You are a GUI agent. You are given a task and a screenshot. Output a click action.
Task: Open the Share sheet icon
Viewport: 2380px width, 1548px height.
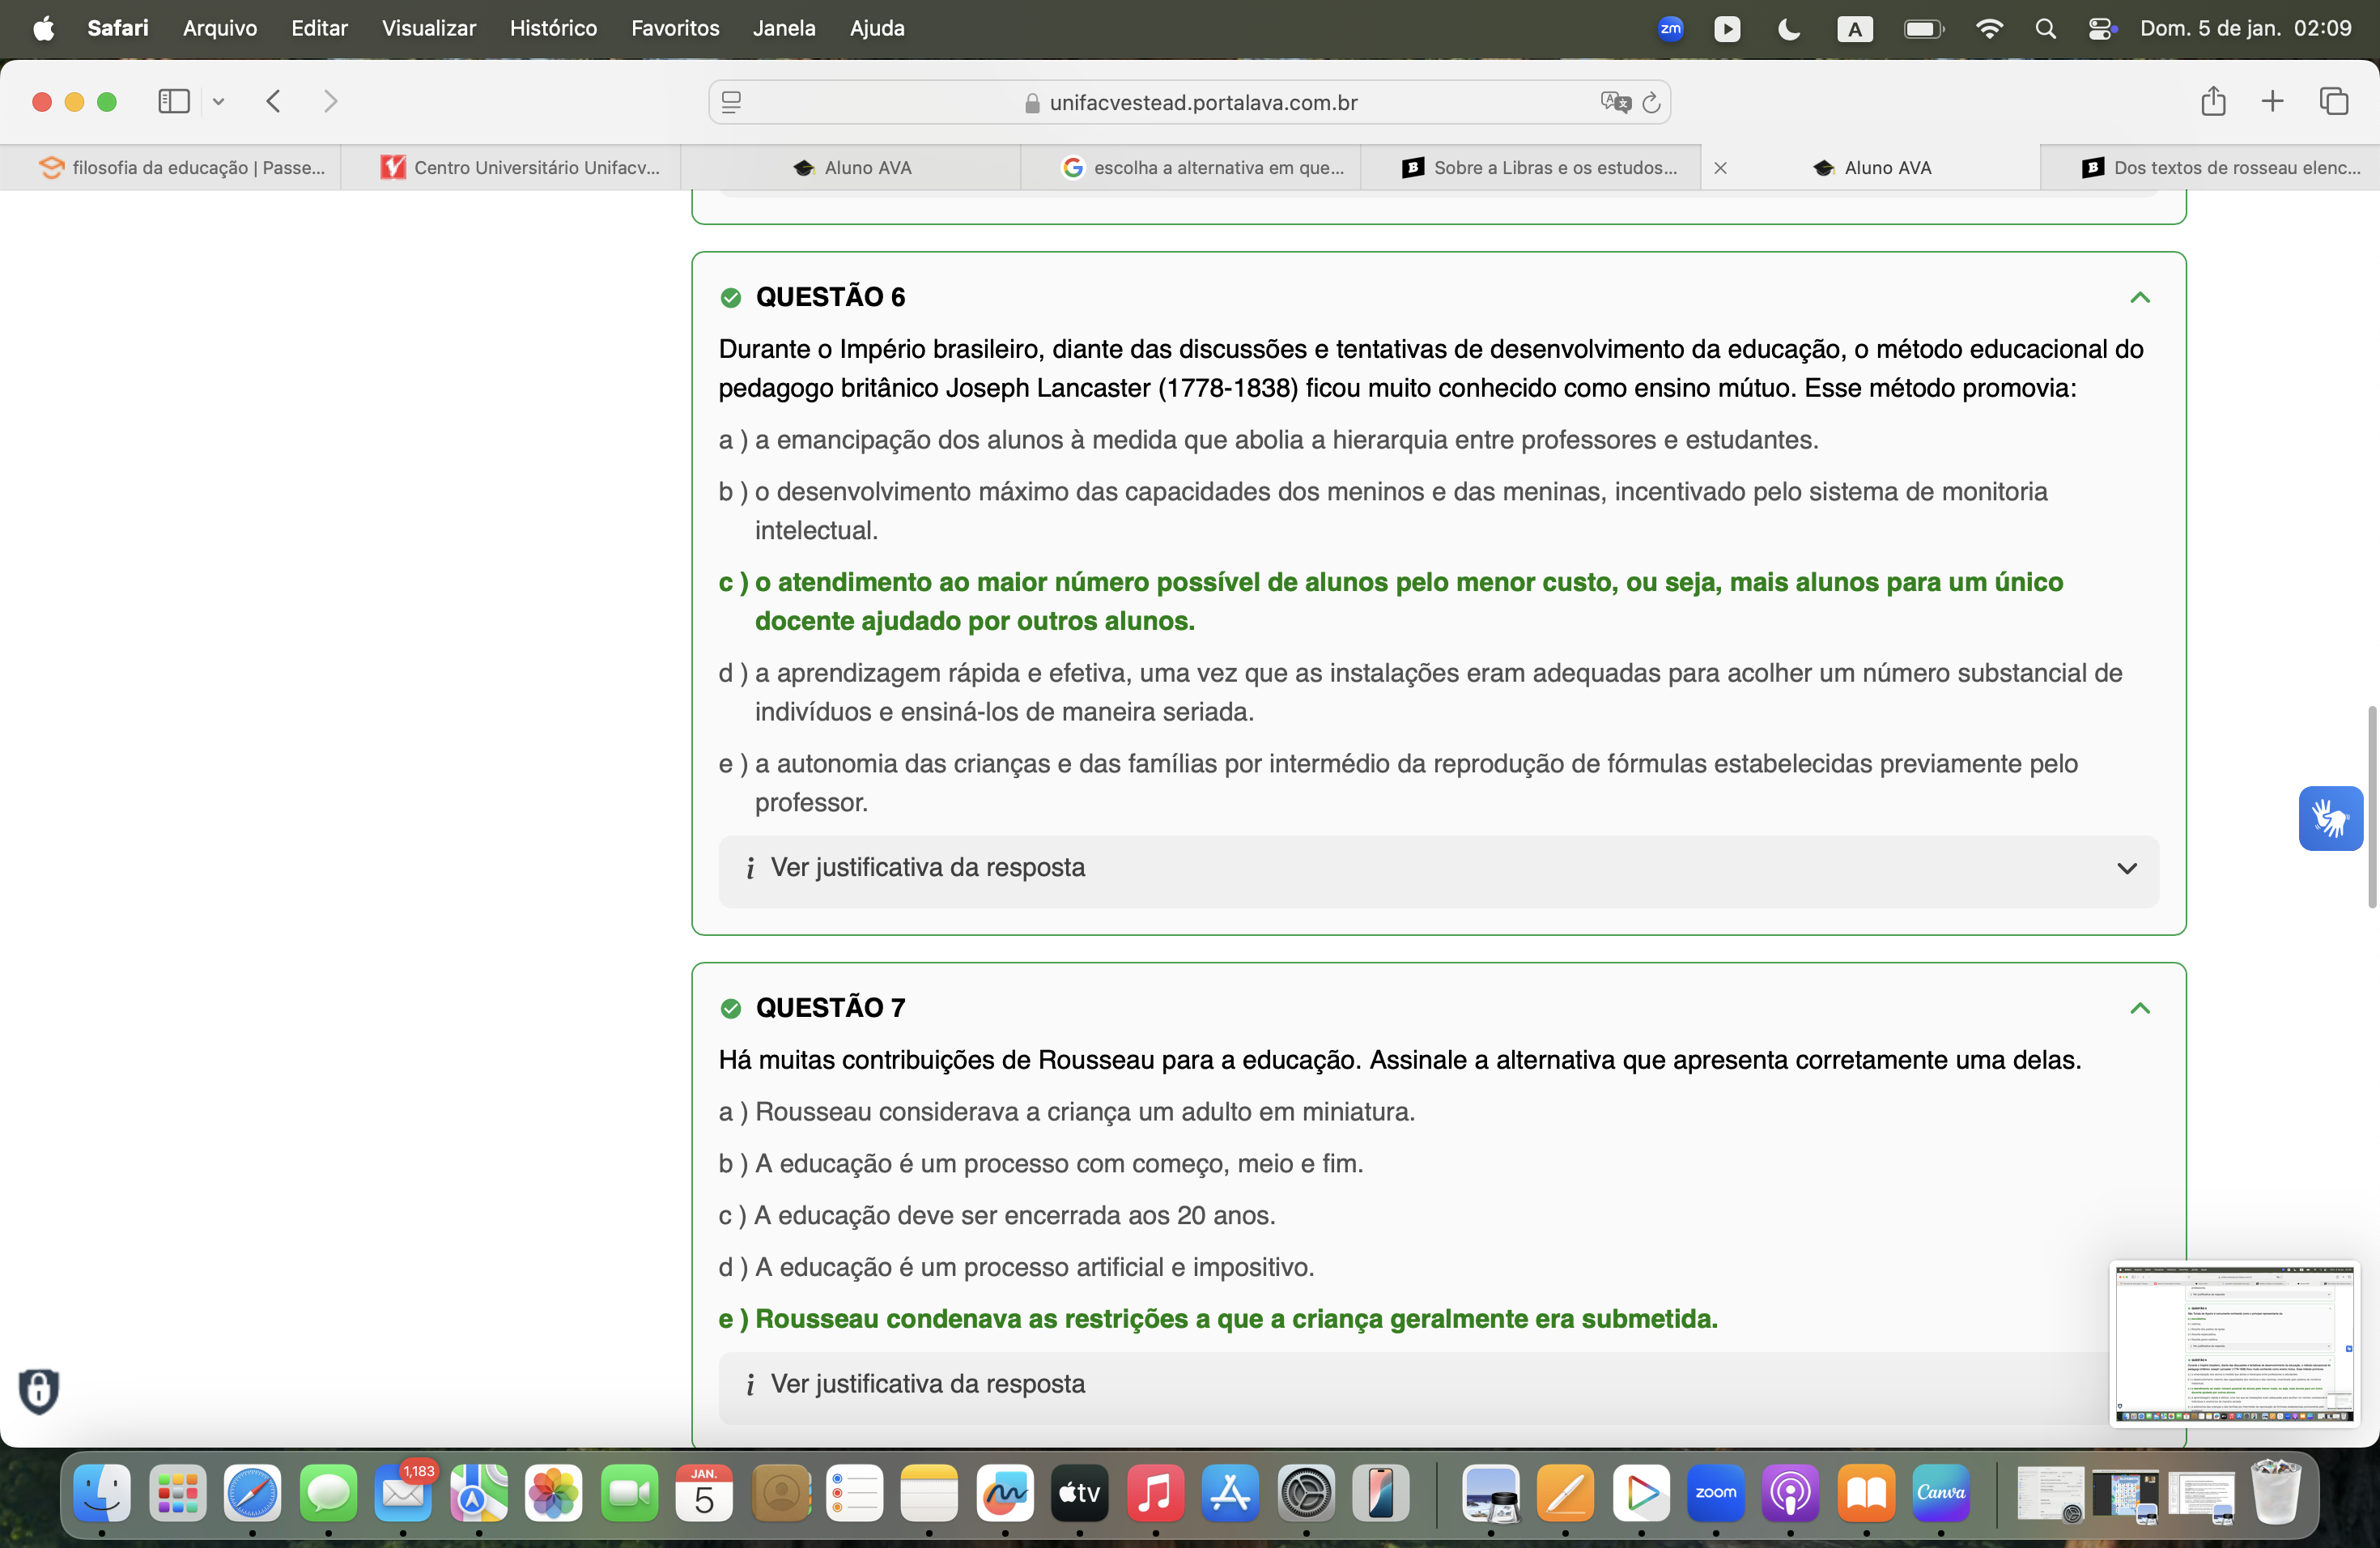2213,101
